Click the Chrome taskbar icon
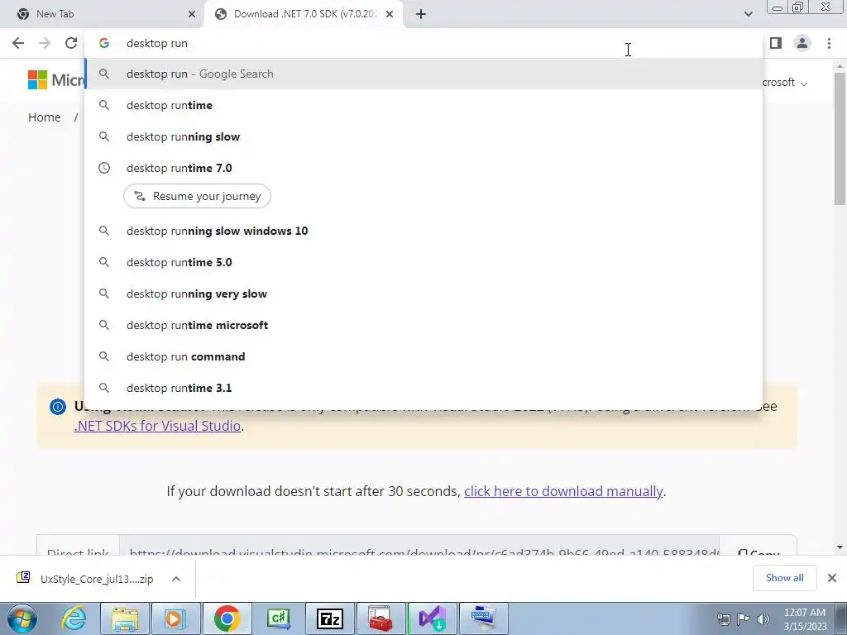Viewport: 847px width, 635px height. coord(227,618)
